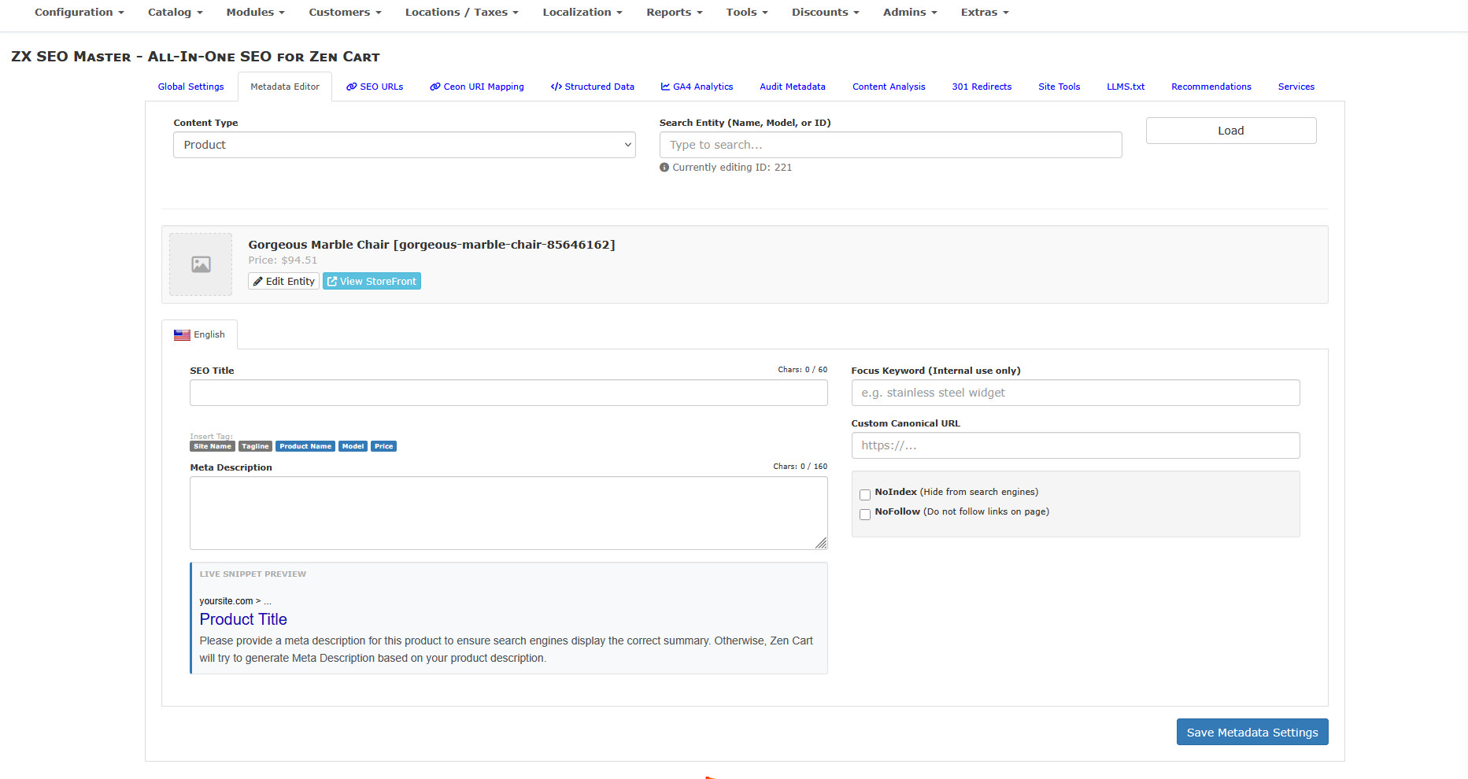1468x779 pixels.
Task: Click the product image placeholder thumbnail
Action: pos(201,264)
